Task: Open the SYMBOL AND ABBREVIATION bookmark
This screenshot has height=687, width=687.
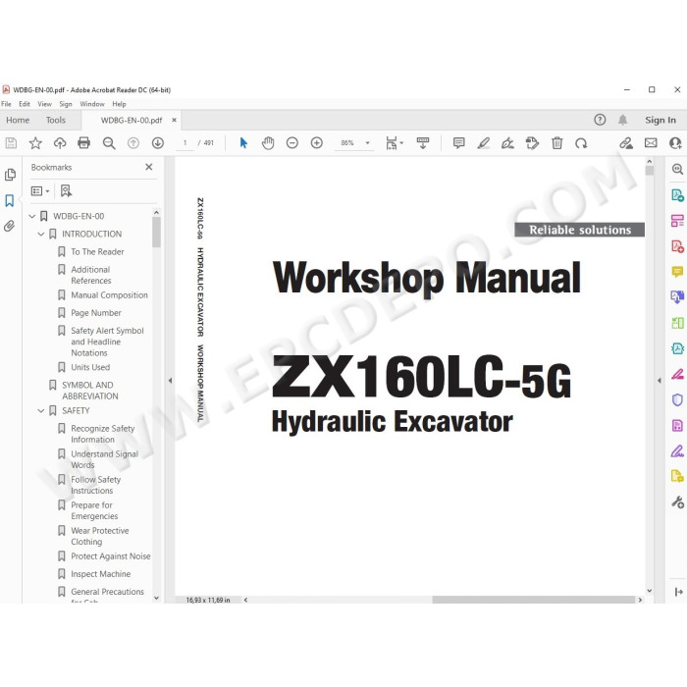Action: pos(90,391)
